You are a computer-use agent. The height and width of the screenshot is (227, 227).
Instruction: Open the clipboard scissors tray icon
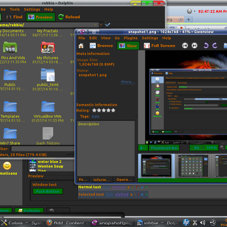195,223
